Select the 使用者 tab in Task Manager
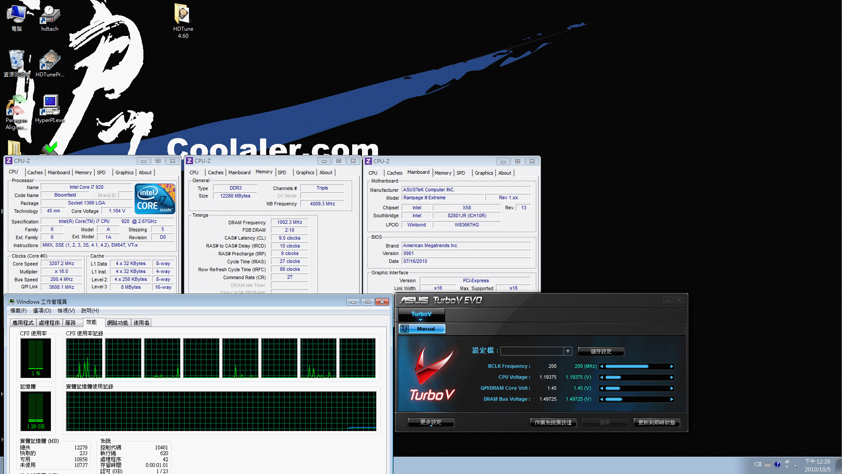This screenshot has width=842, height=474. tap(141, 323)
